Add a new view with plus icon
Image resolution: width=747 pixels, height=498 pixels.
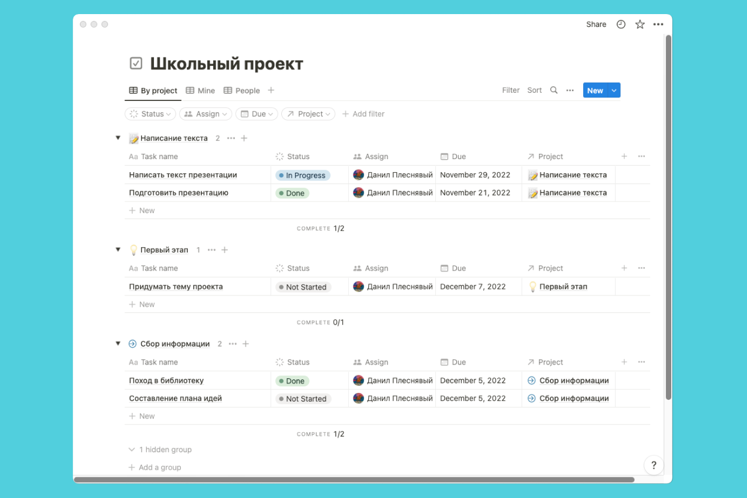tap(271, 90)
